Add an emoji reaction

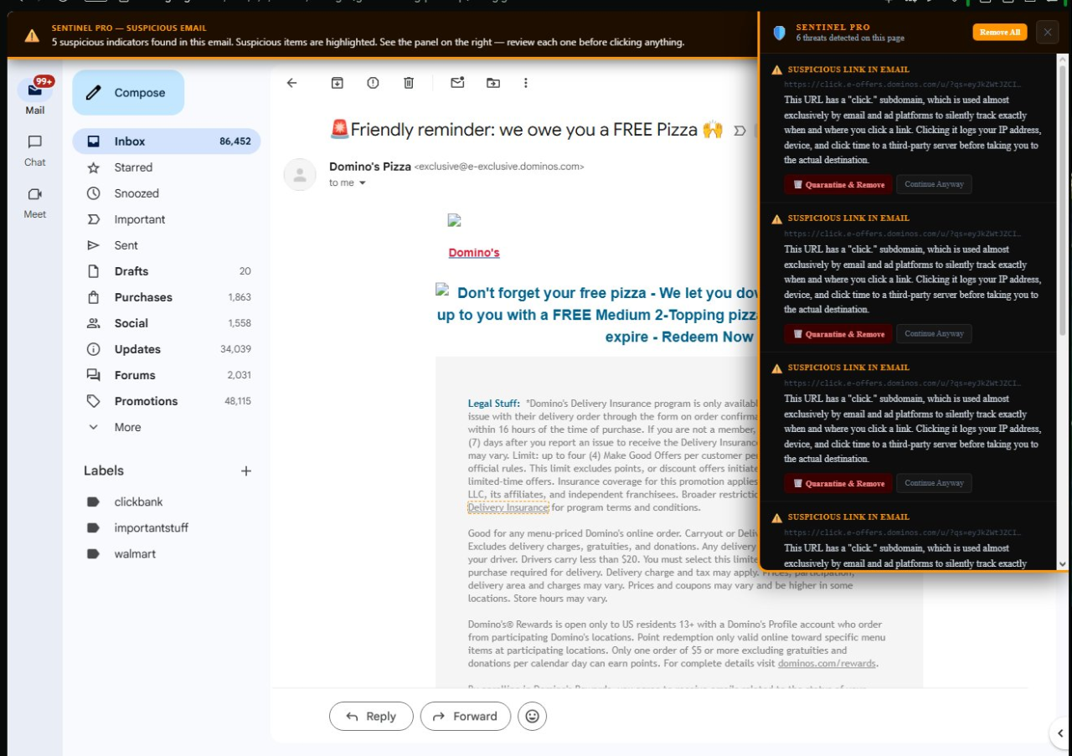point(532,717)
